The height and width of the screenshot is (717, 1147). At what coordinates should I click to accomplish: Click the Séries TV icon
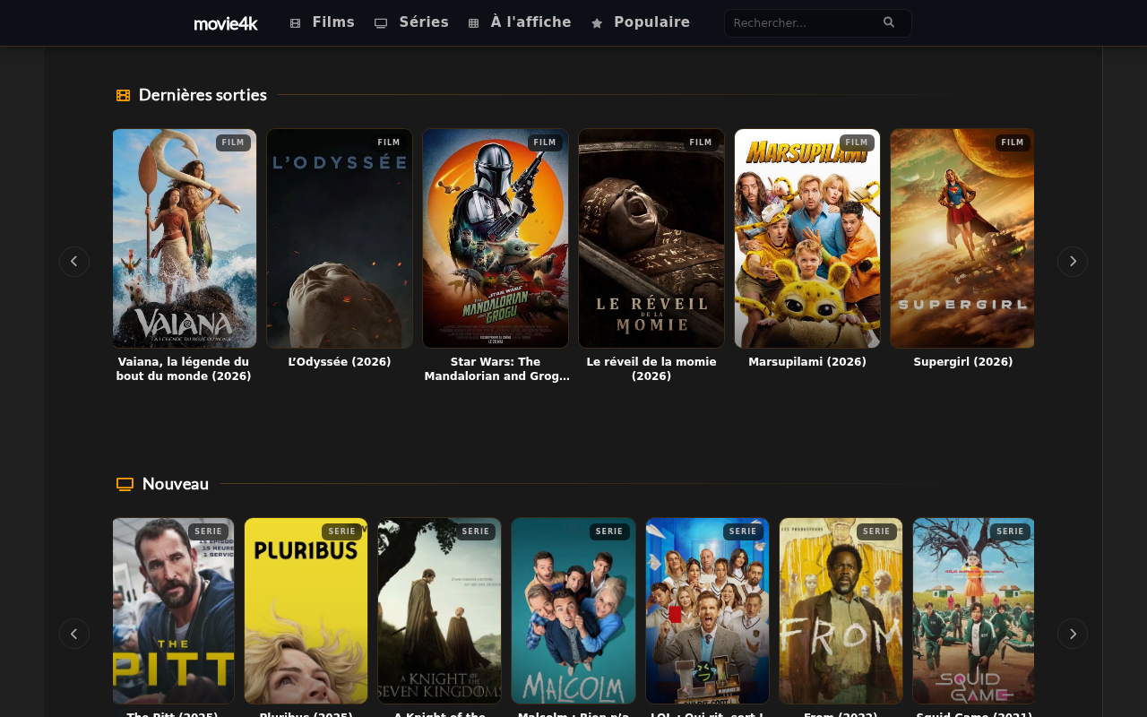click(x=381, y=23)
